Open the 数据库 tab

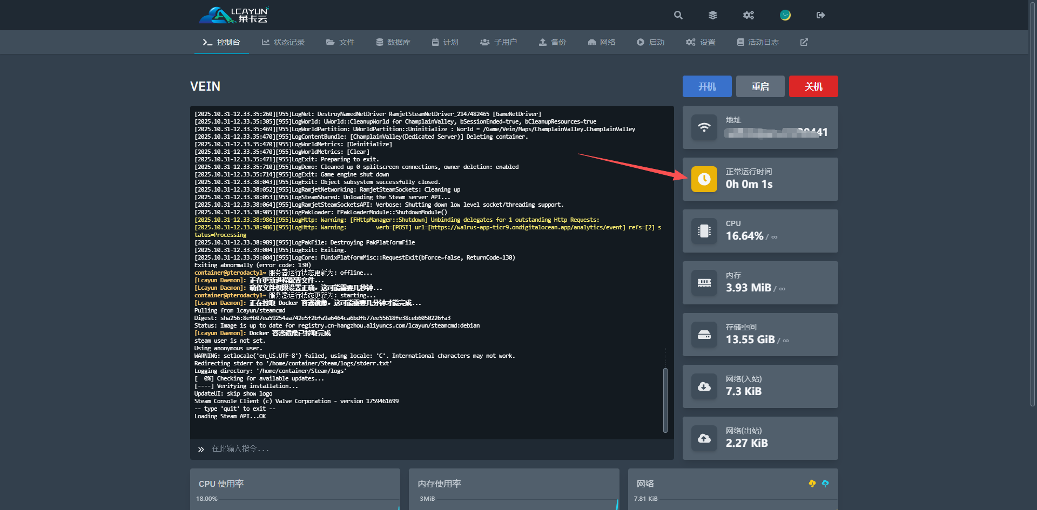(393, 42)
